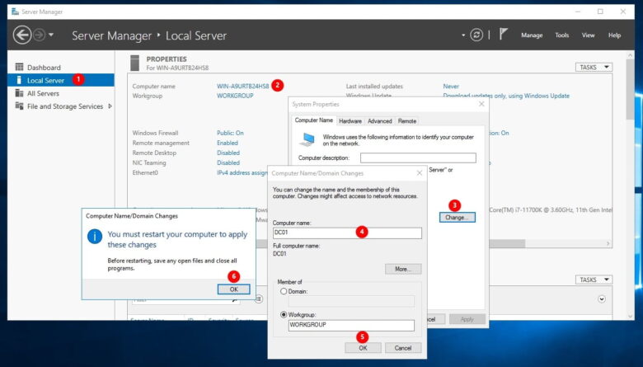643x367 pixels.
Task: Open navigation history dropdown arrow
Action: point(51,35)
